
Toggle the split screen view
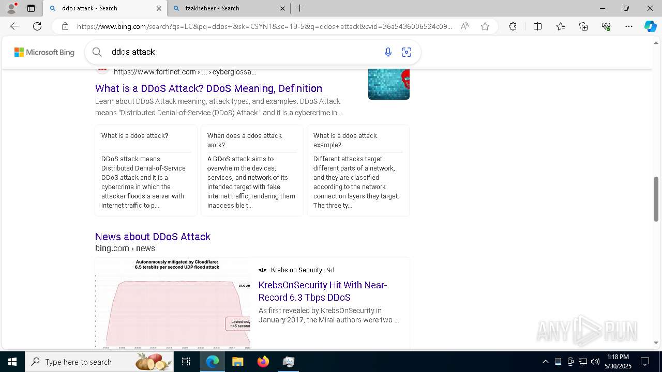coord(537,26)
